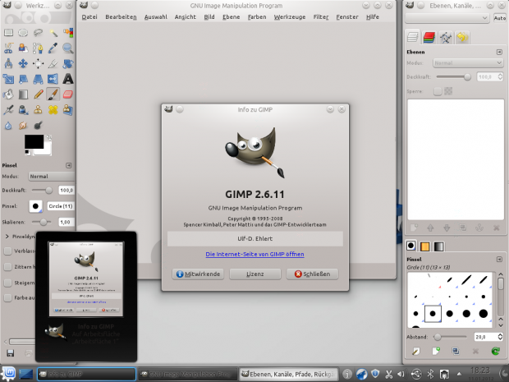Select the Heal tool
Screen dimensions: 509x382
point(53,110)
